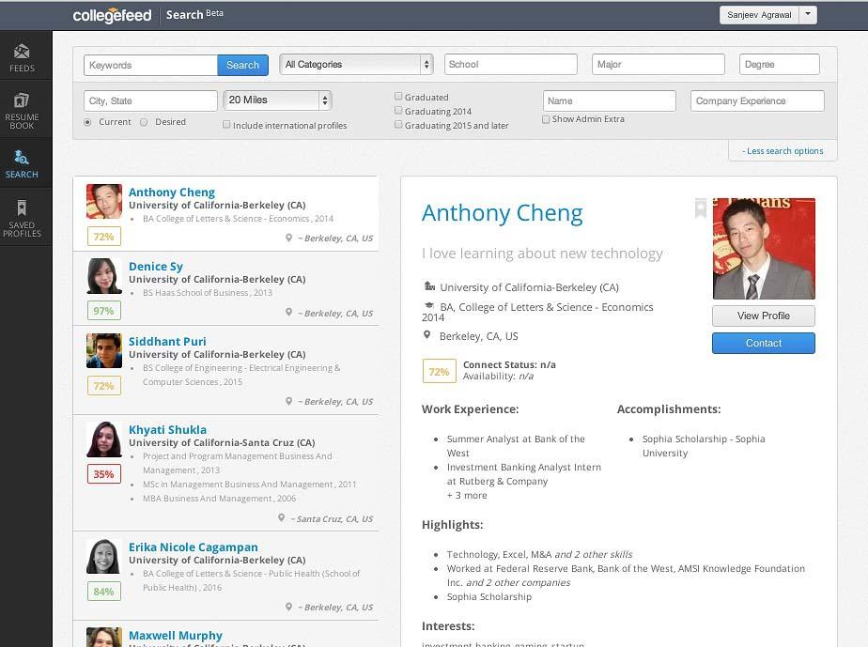Click the 72% badge in Siddhant Puri row

tap(103, 386)
